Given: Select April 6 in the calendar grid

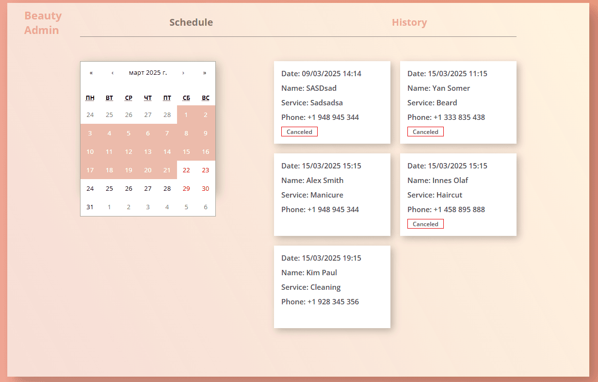Looking at the screenshot, I should point(205,207).
